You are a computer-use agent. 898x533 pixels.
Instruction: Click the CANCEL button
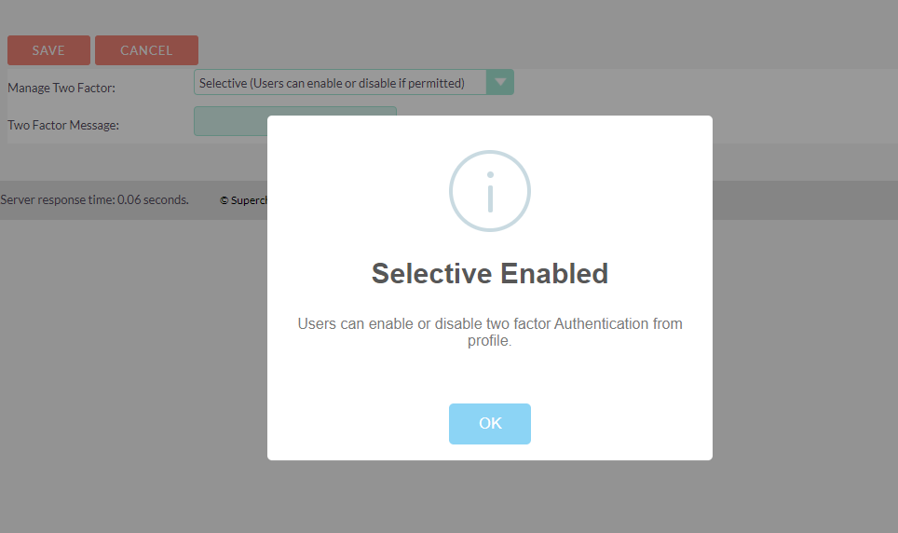tap(146, 50)
